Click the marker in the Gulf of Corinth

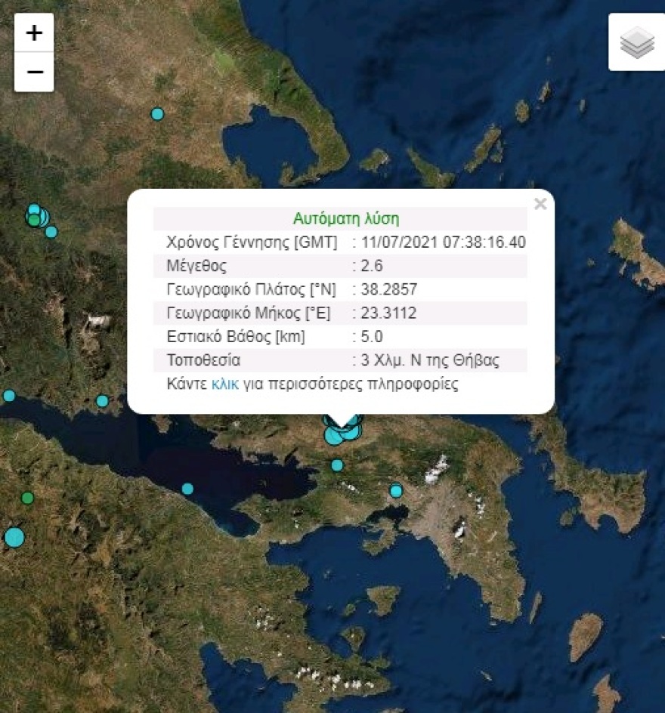pos(187,487)
